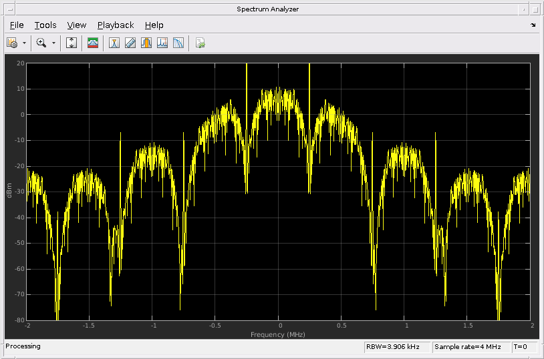Expand the zoom tool dropdown arrow
This screenshot has width=544, height=359.
point(53,43)
